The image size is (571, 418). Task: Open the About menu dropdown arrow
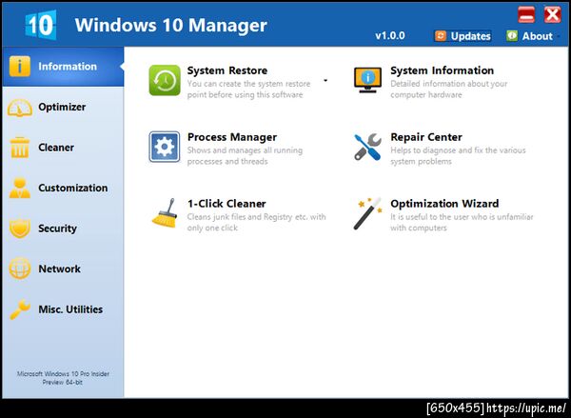click(559, 36)
